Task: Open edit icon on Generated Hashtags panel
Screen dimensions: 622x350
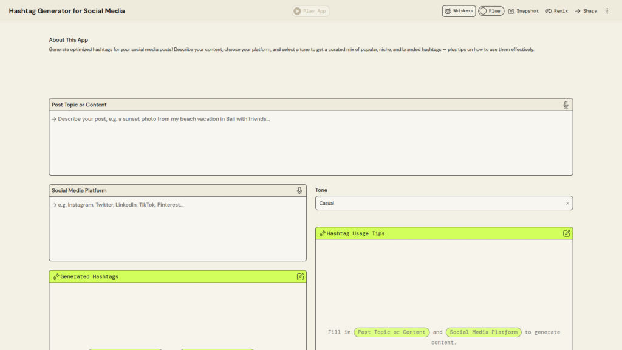Action: coord(300,276)
